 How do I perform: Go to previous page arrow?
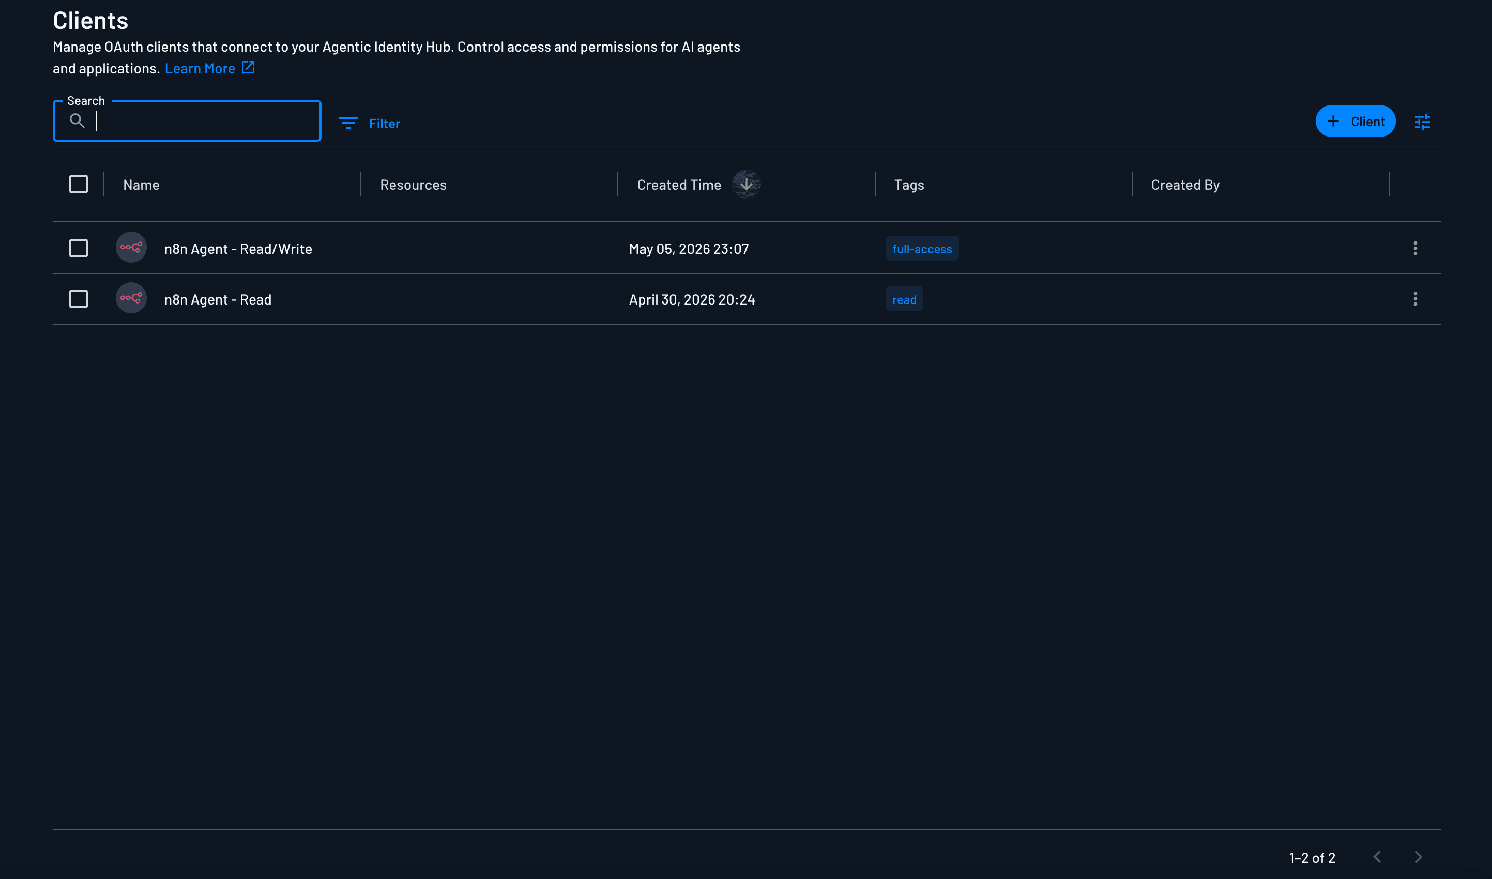1377,857
